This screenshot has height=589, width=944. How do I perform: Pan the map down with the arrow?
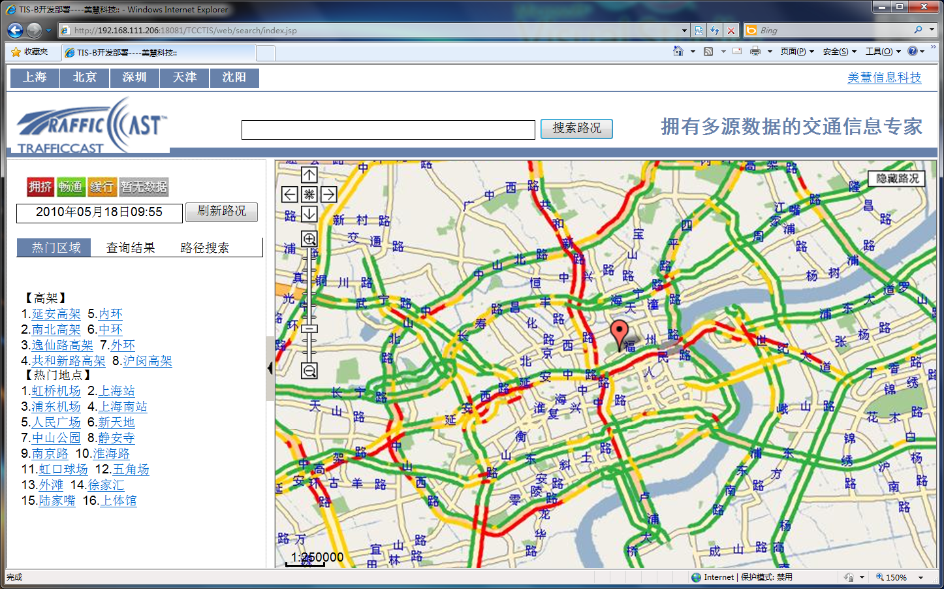point(309,214)
